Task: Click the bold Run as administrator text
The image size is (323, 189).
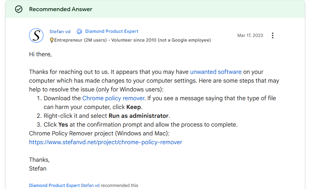Action: [138, 116]
